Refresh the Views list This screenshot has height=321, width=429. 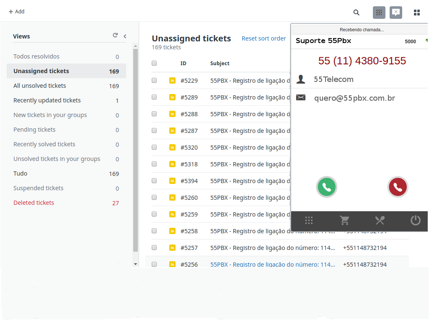(115, 36)
